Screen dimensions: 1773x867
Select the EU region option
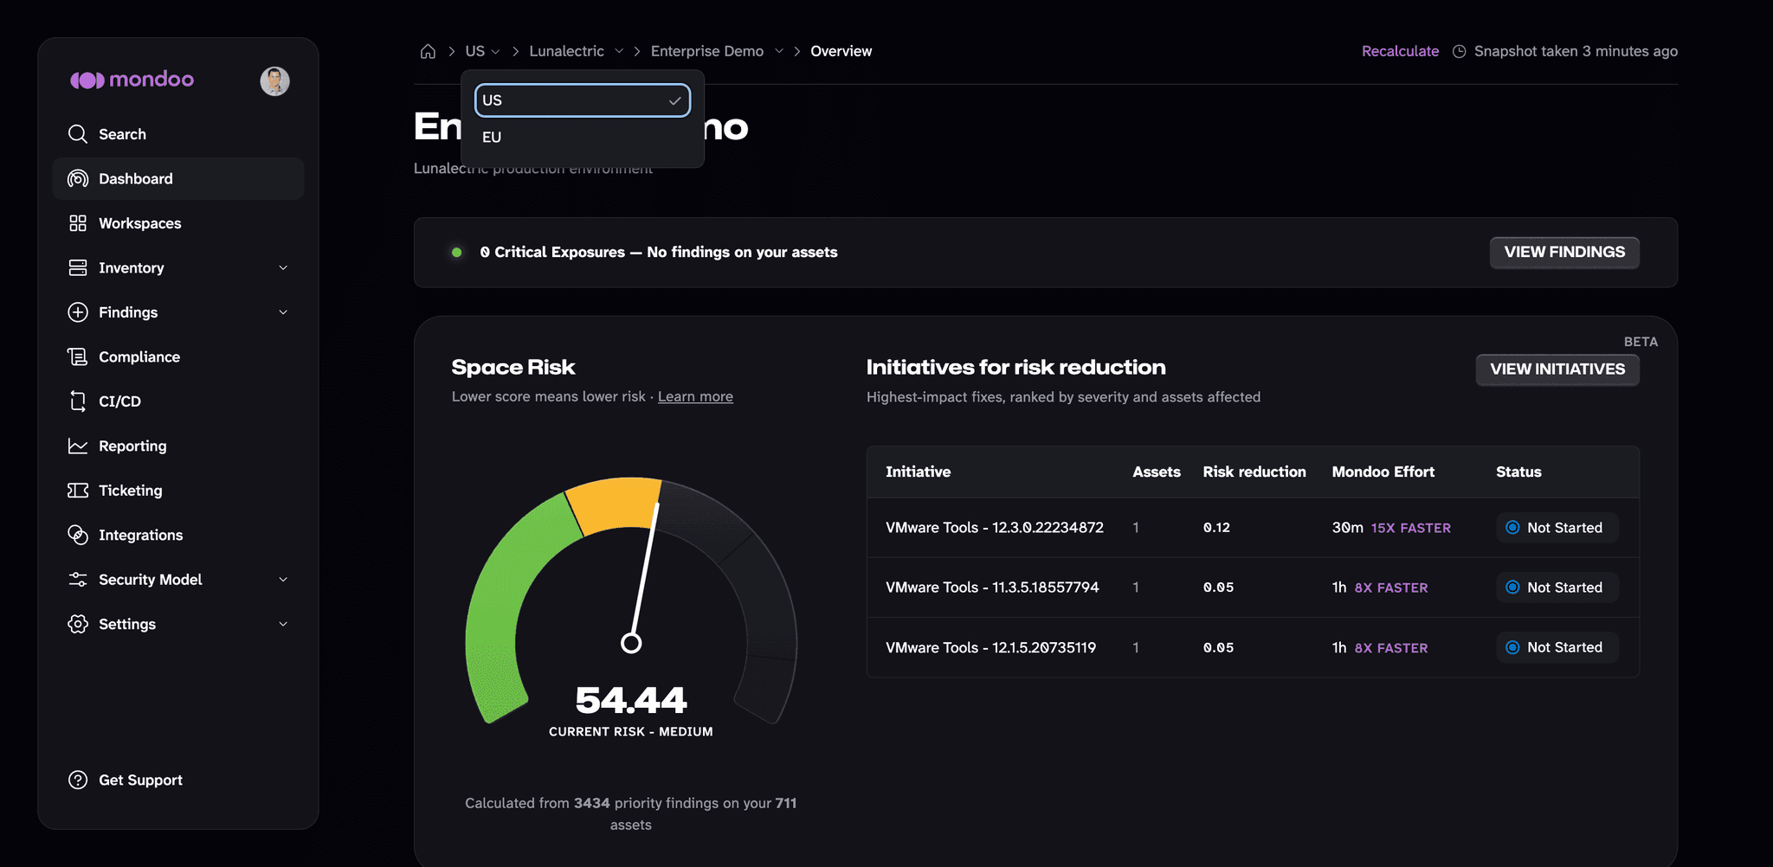click(x=583, y=137)
